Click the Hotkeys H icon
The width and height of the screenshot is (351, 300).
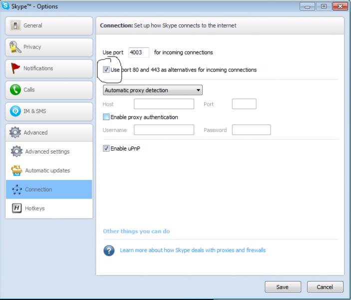point(17,208)
